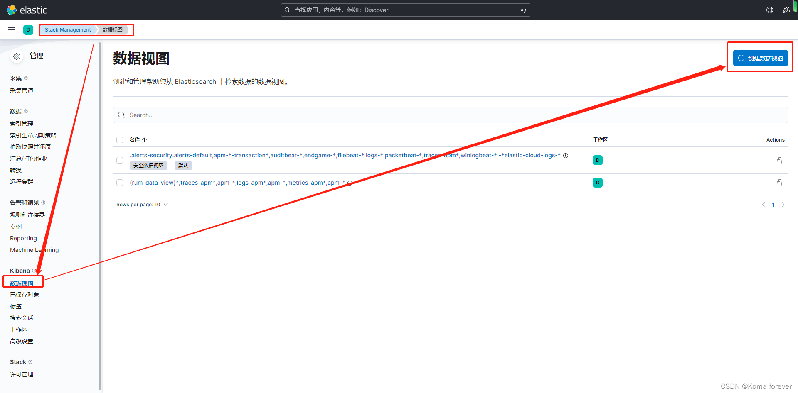Check the rum-data-view row checkbox
The image size is (798, 393).
(x=120, y=183)
